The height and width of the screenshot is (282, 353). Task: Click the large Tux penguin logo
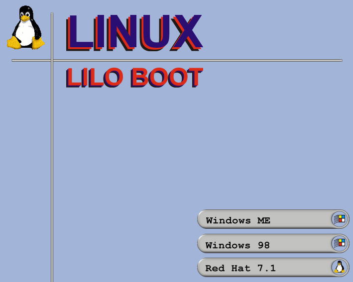coord(26,27)
